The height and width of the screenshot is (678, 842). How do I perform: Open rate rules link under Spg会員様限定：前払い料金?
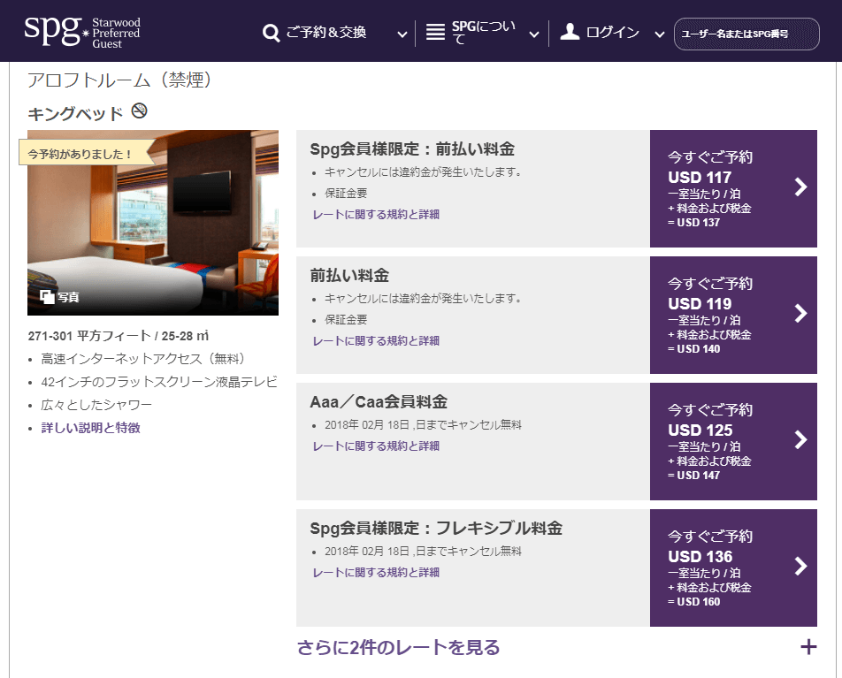[x=376, y=214]
